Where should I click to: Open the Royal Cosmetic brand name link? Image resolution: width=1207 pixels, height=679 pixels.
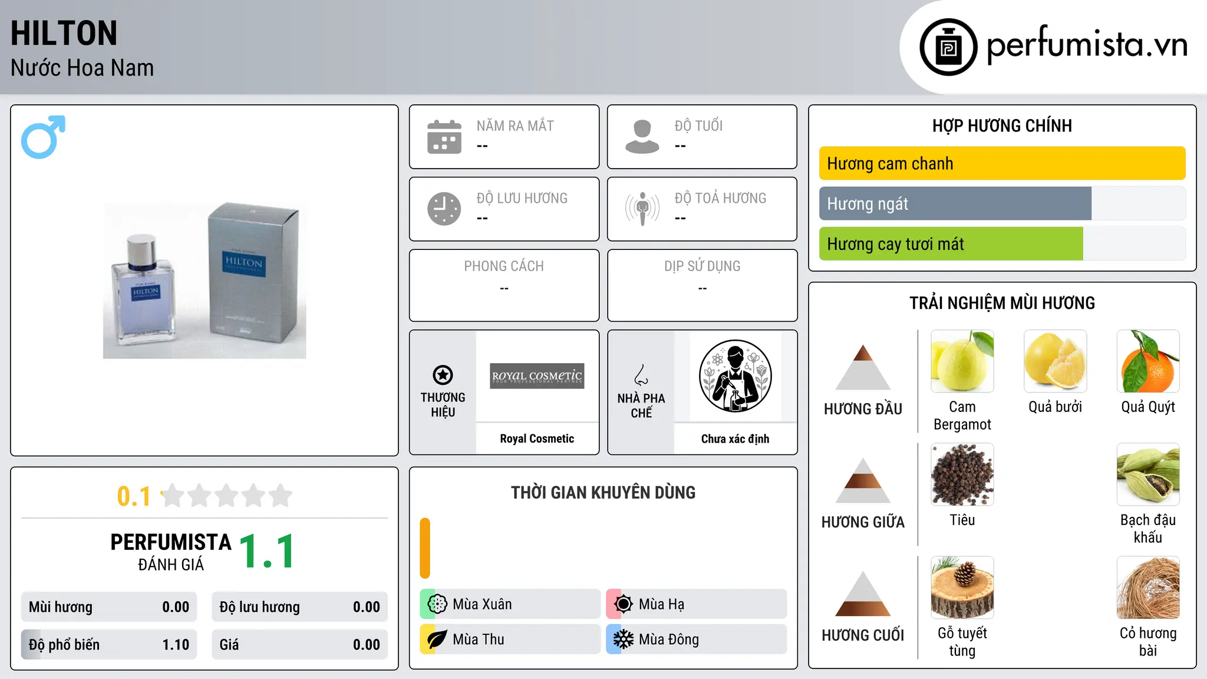click(x=537, y=439)
